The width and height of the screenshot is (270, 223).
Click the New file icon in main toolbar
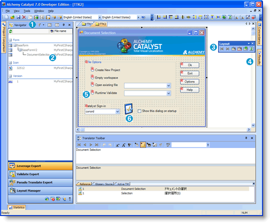coord(7,17)
